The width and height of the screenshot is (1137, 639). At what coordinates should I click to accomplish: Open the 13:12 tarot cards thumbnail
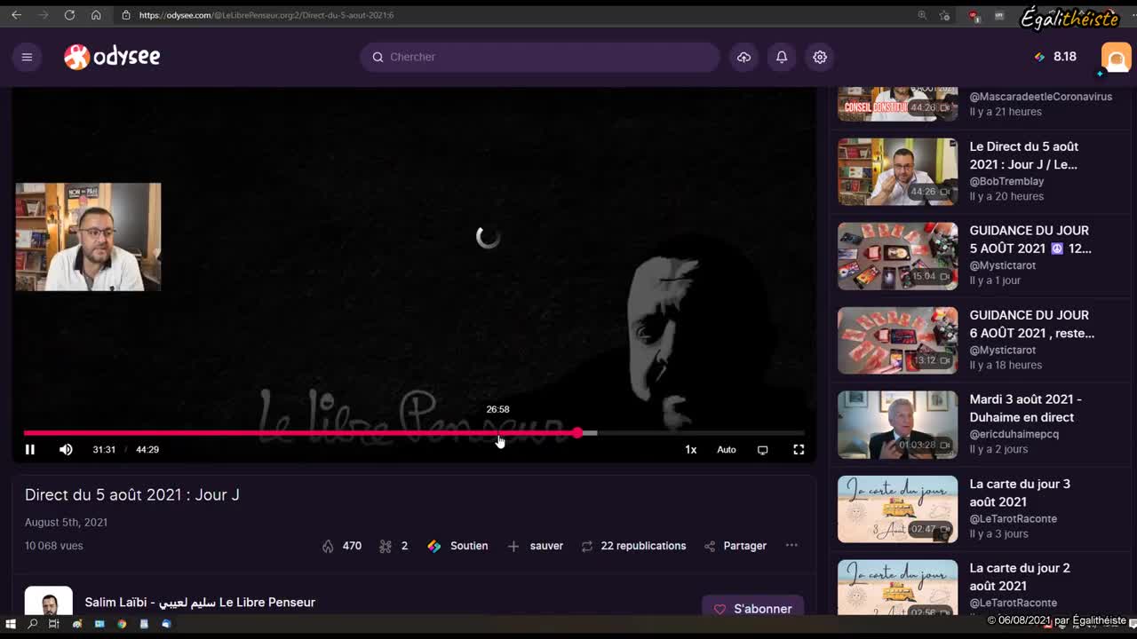point(898,340)
